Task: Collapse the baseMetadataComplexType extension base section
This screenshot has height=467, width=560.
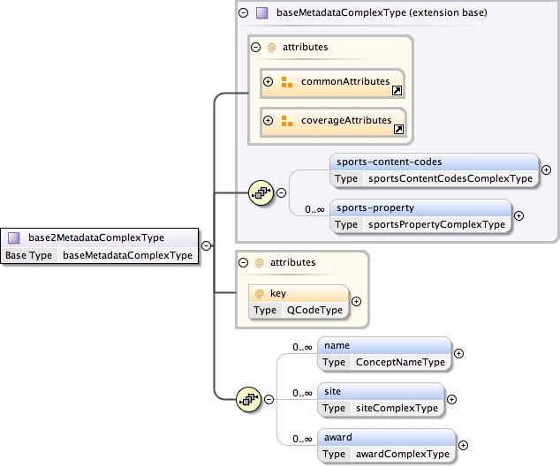Action: (244, 13)
